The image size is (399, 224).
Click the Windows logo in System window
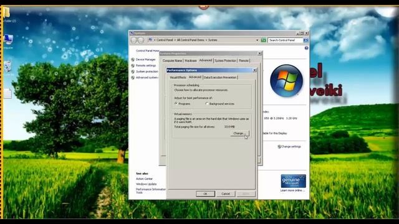(287, 81)
